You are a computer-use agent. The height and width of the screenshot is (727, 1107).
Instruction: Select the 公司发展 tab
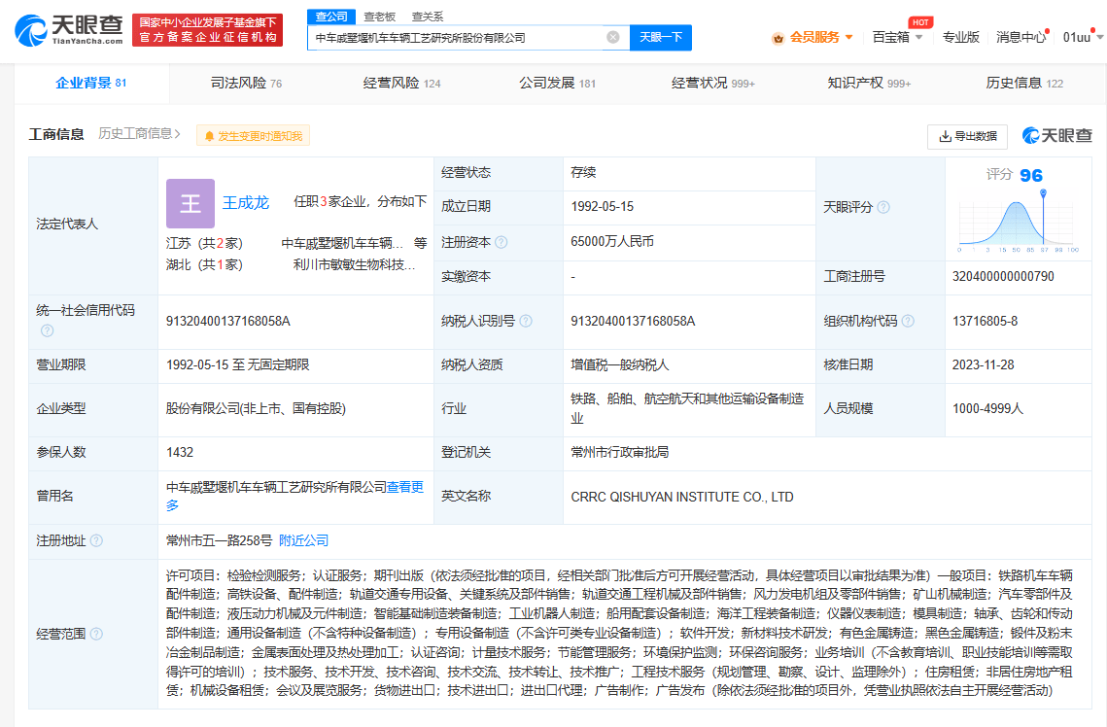tap(557, 84)
